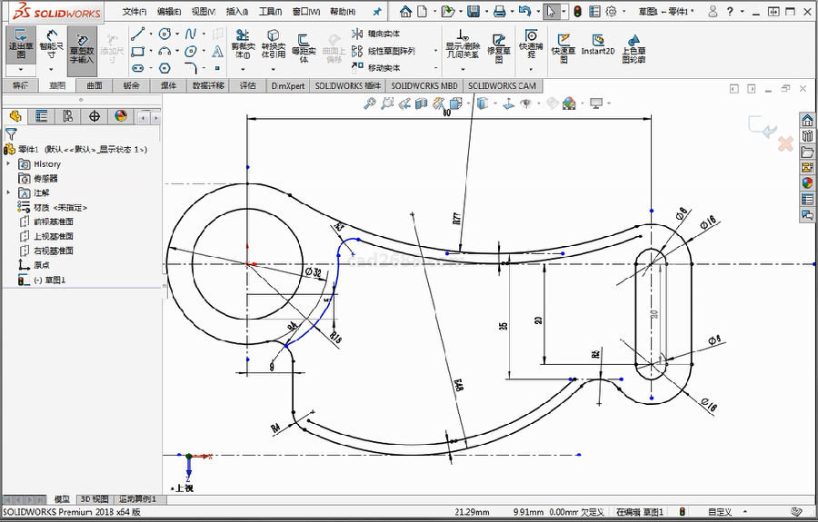Toggle Sketch Numeric Input (草图数字输入)
Image resolution: width=818 pixels, height=522 pixels.
click(x=83, y=45)
